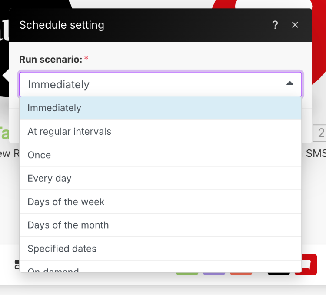Click the purple toolbar button at bottom
The height and width of the screenshot is (295, 326).
point(214,274)
